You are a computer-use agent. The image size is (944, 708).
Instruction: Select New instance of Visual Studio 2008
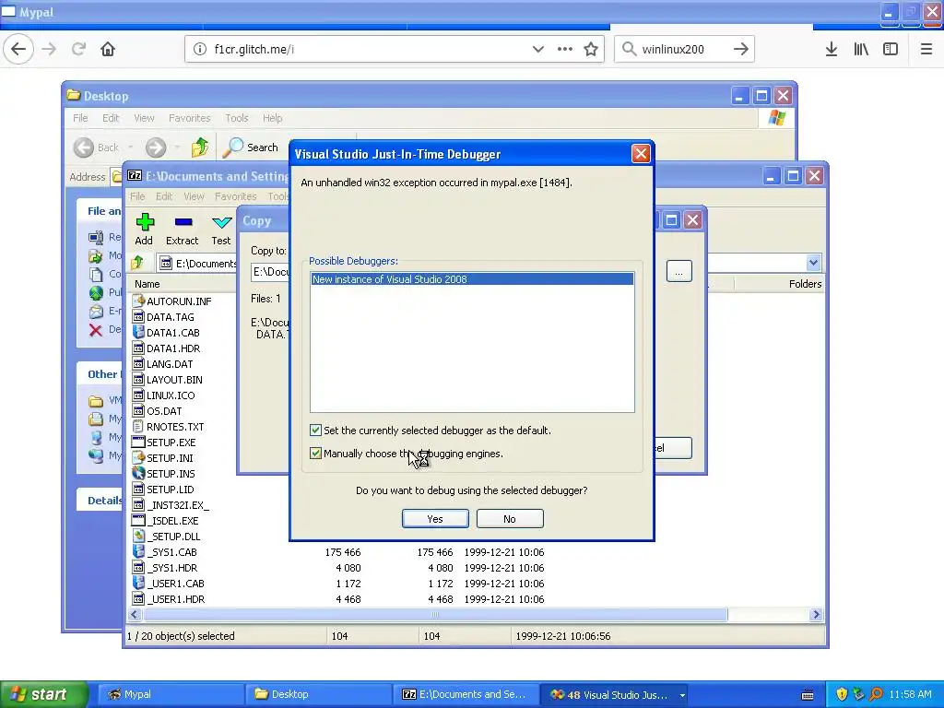pos(472,279)
